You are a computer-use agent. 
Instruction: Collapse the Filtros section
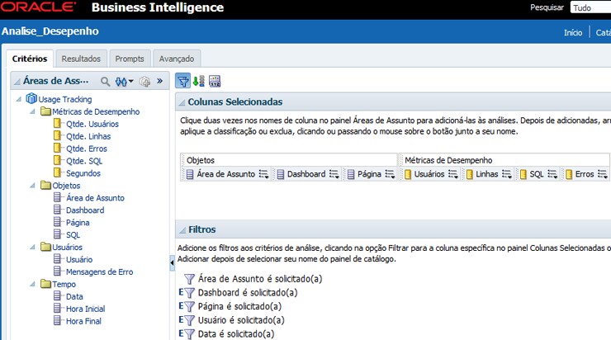pyautogui.click(x=182, y=230)
